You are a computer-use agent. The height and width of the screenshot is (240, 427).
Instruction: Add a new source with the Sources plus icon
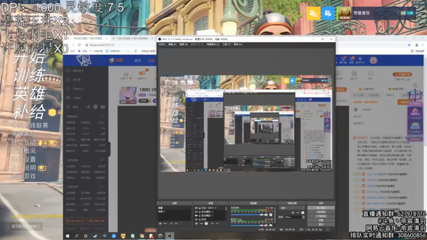tap(196, 223)
